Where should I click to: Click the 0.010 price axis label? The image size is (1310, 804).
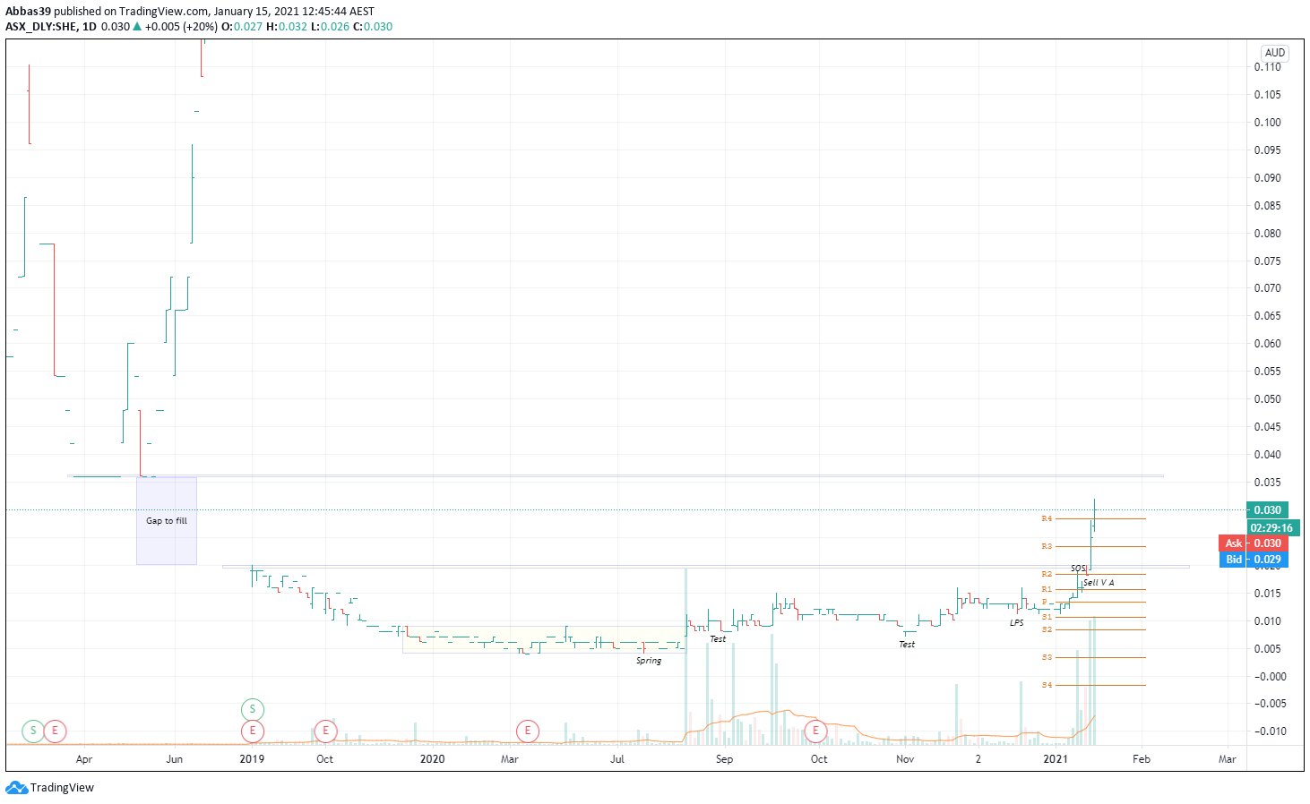pos(1267,621)
